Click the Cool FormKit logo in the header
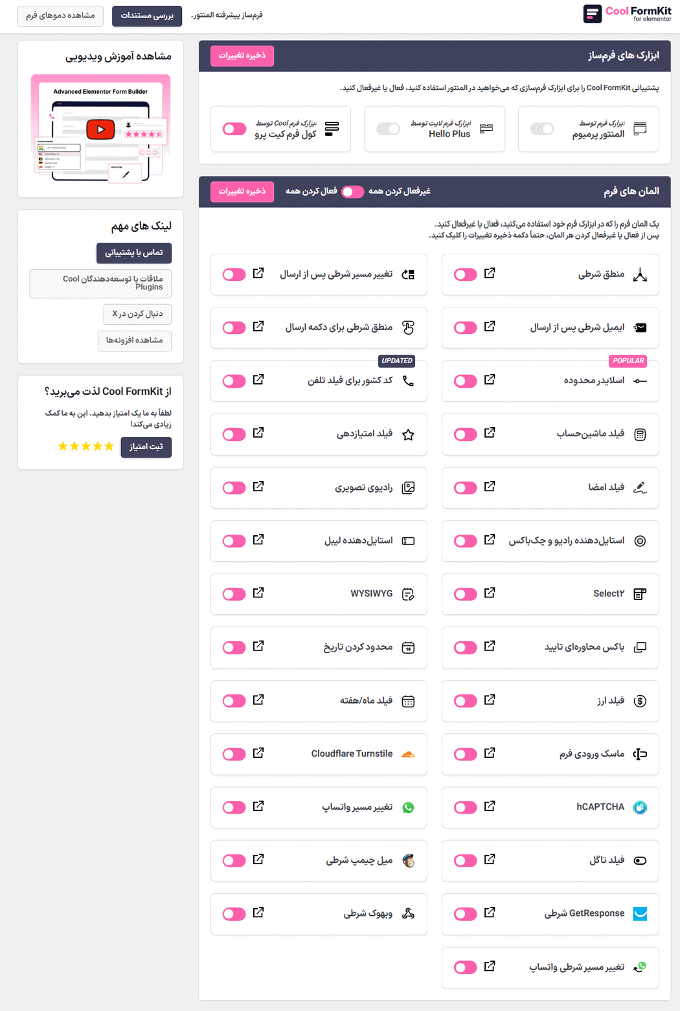680x1011 pixels. coord(626,14)
